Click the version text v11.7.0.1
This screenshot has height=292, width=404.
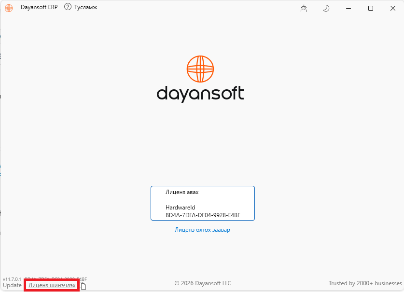click(x=12, y=279)
